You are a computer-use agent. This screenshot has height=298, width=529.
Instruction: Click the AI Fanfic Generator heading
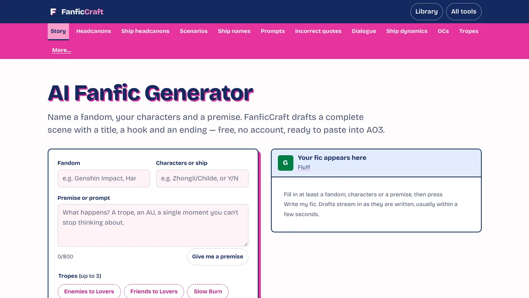[x=150, y=93]
